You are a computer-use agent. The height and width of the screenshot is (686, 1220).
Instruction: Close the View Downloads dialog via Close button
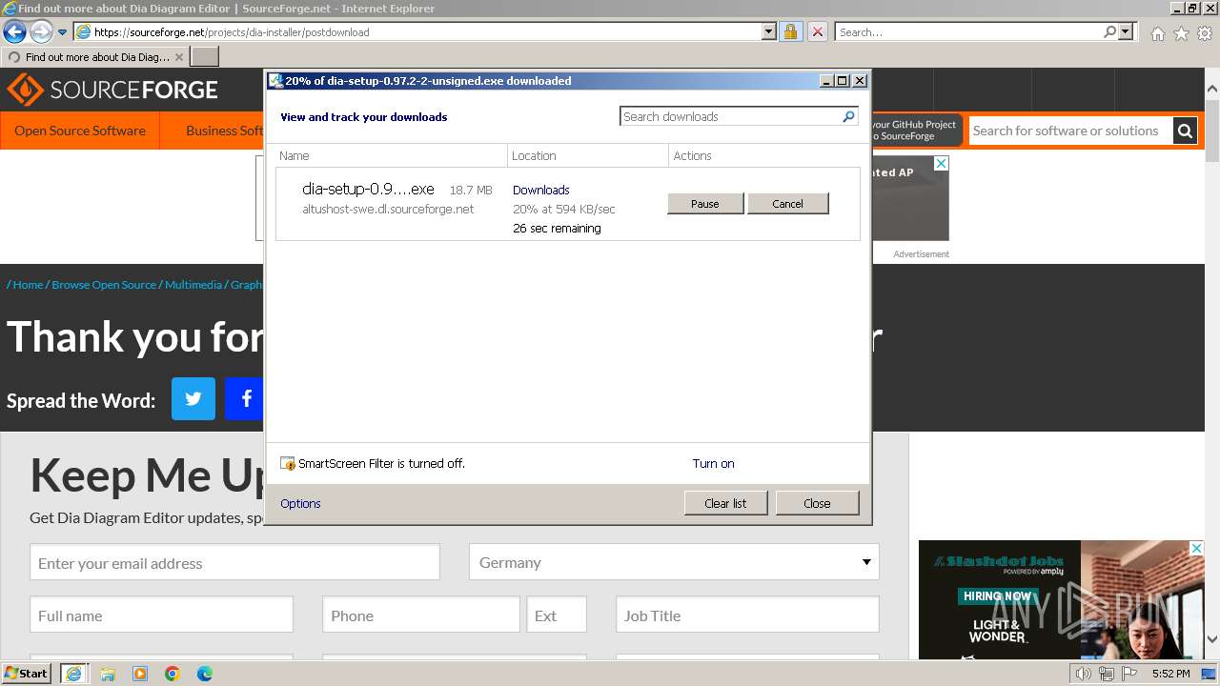click(817, 503)
